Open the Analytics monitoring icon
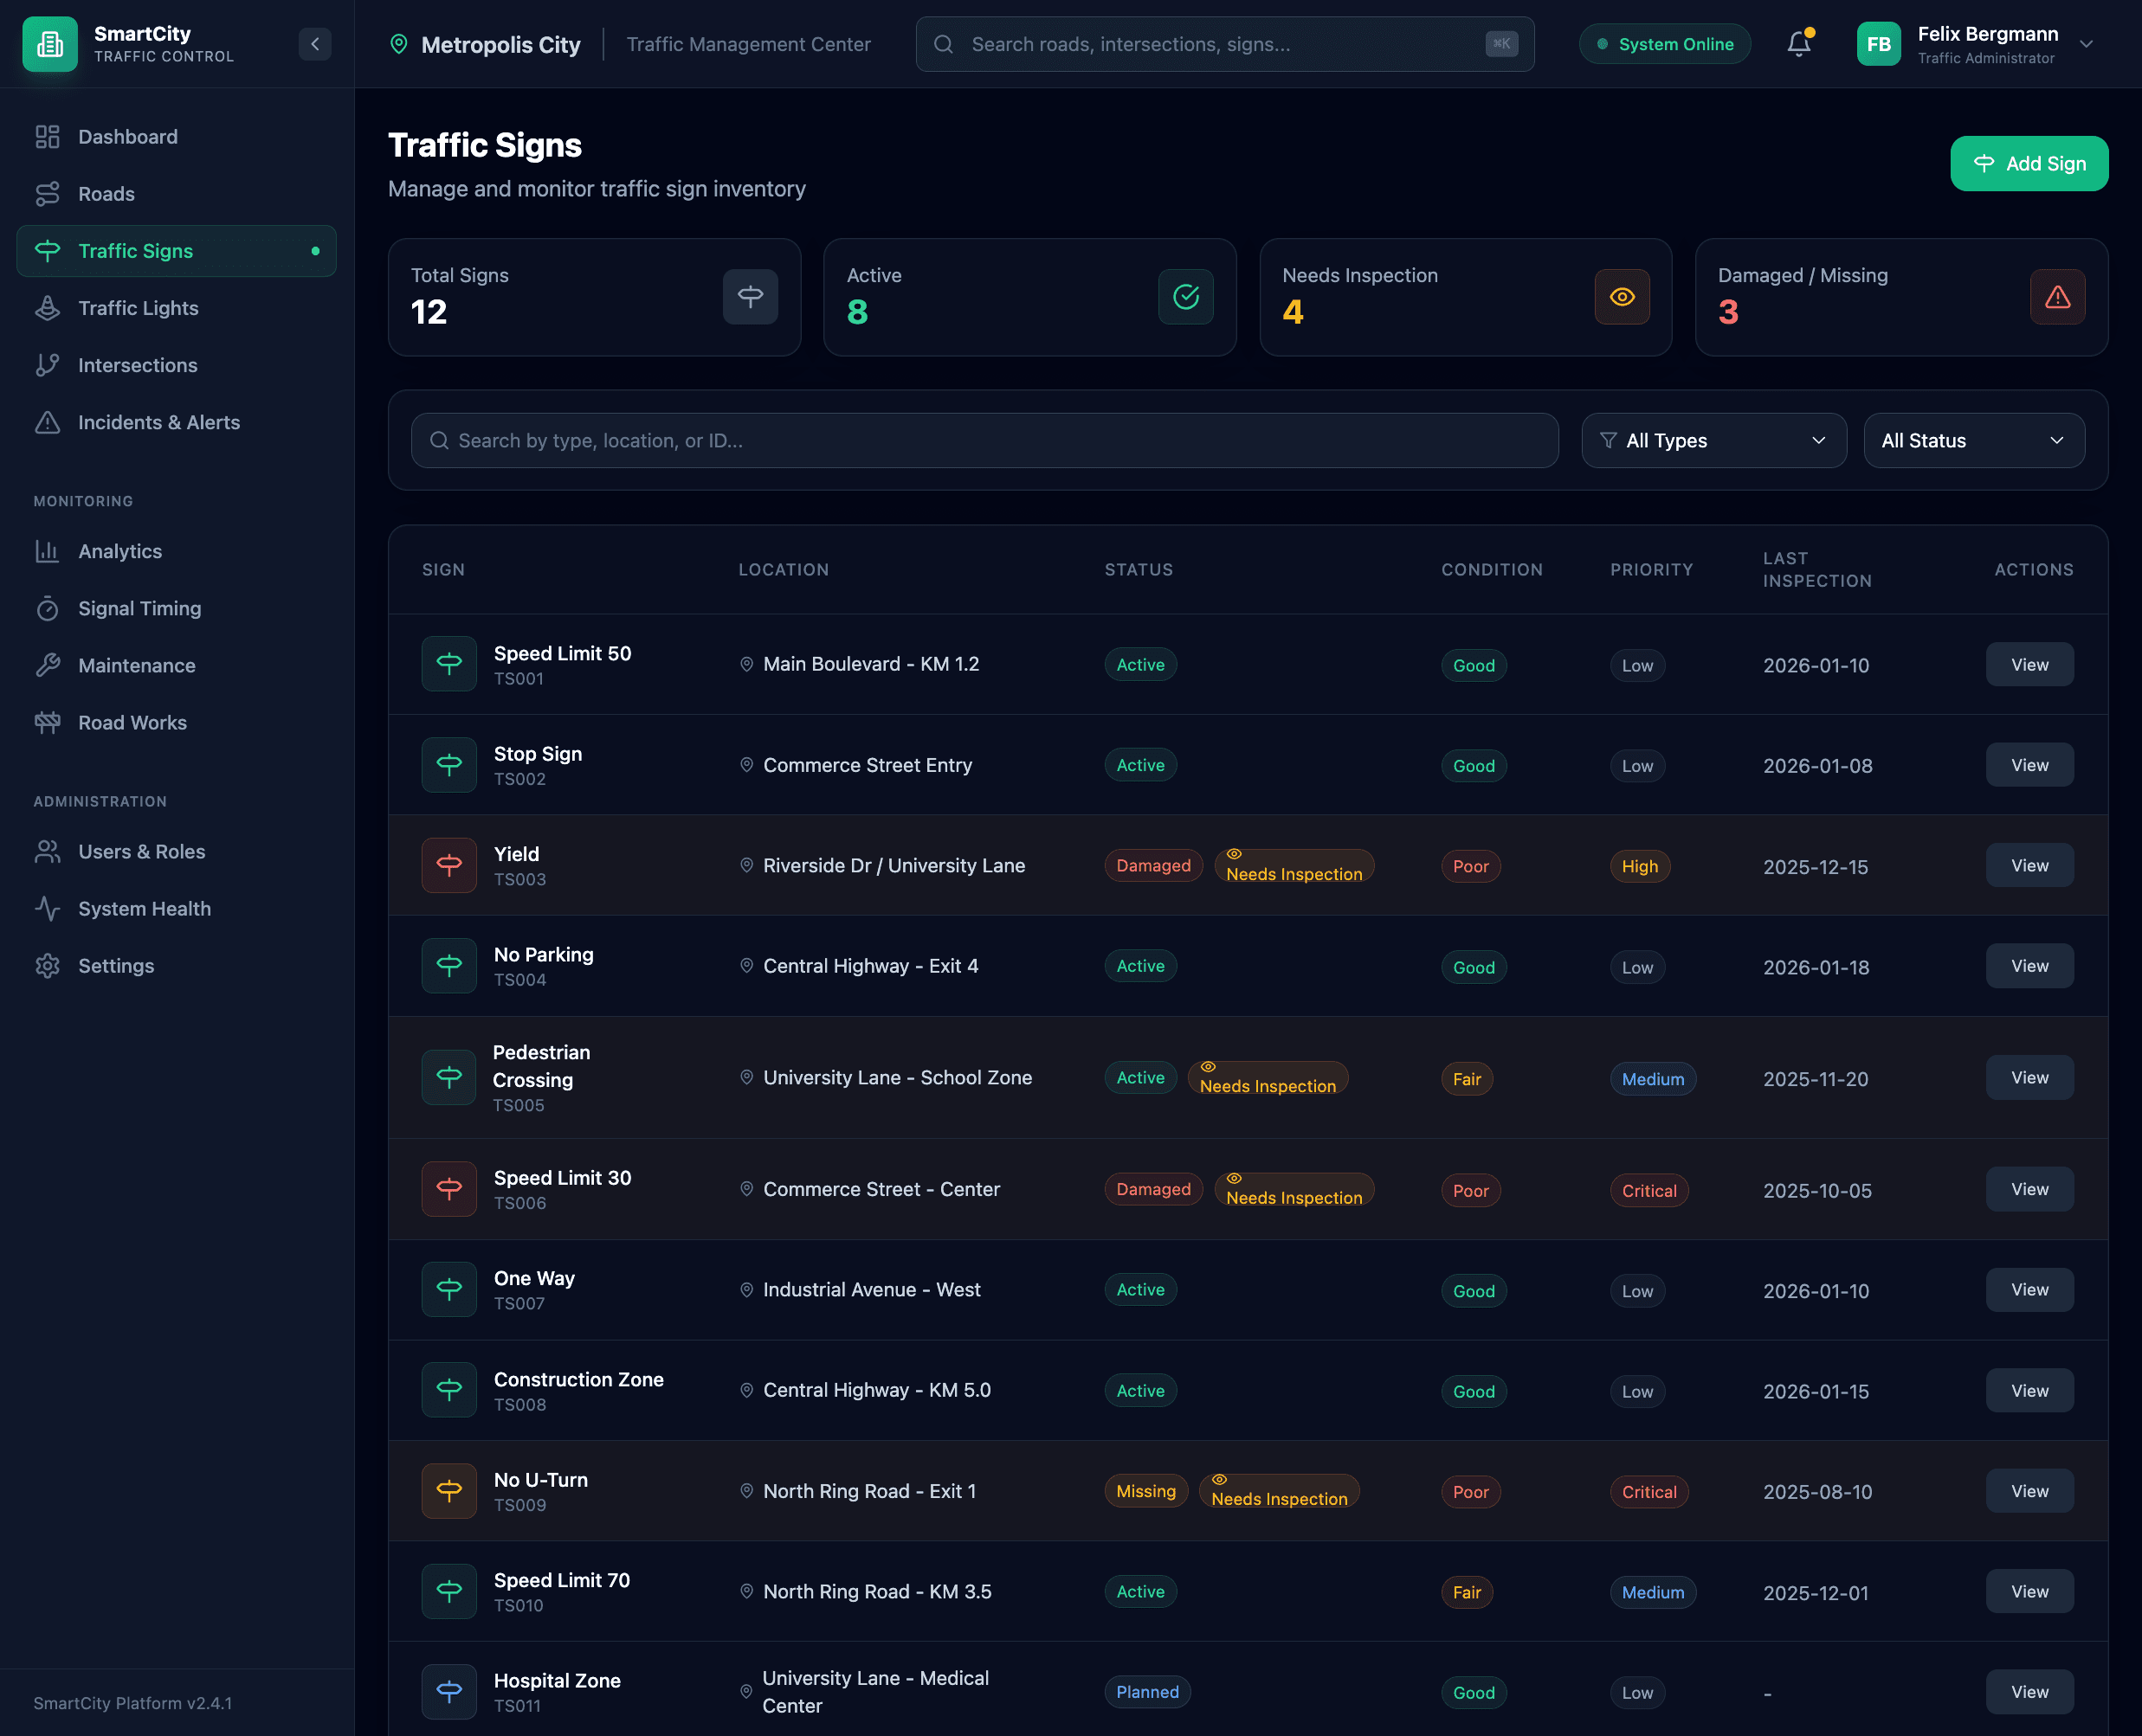Viewport: 2142px width, 1736px height. point(48,551)
